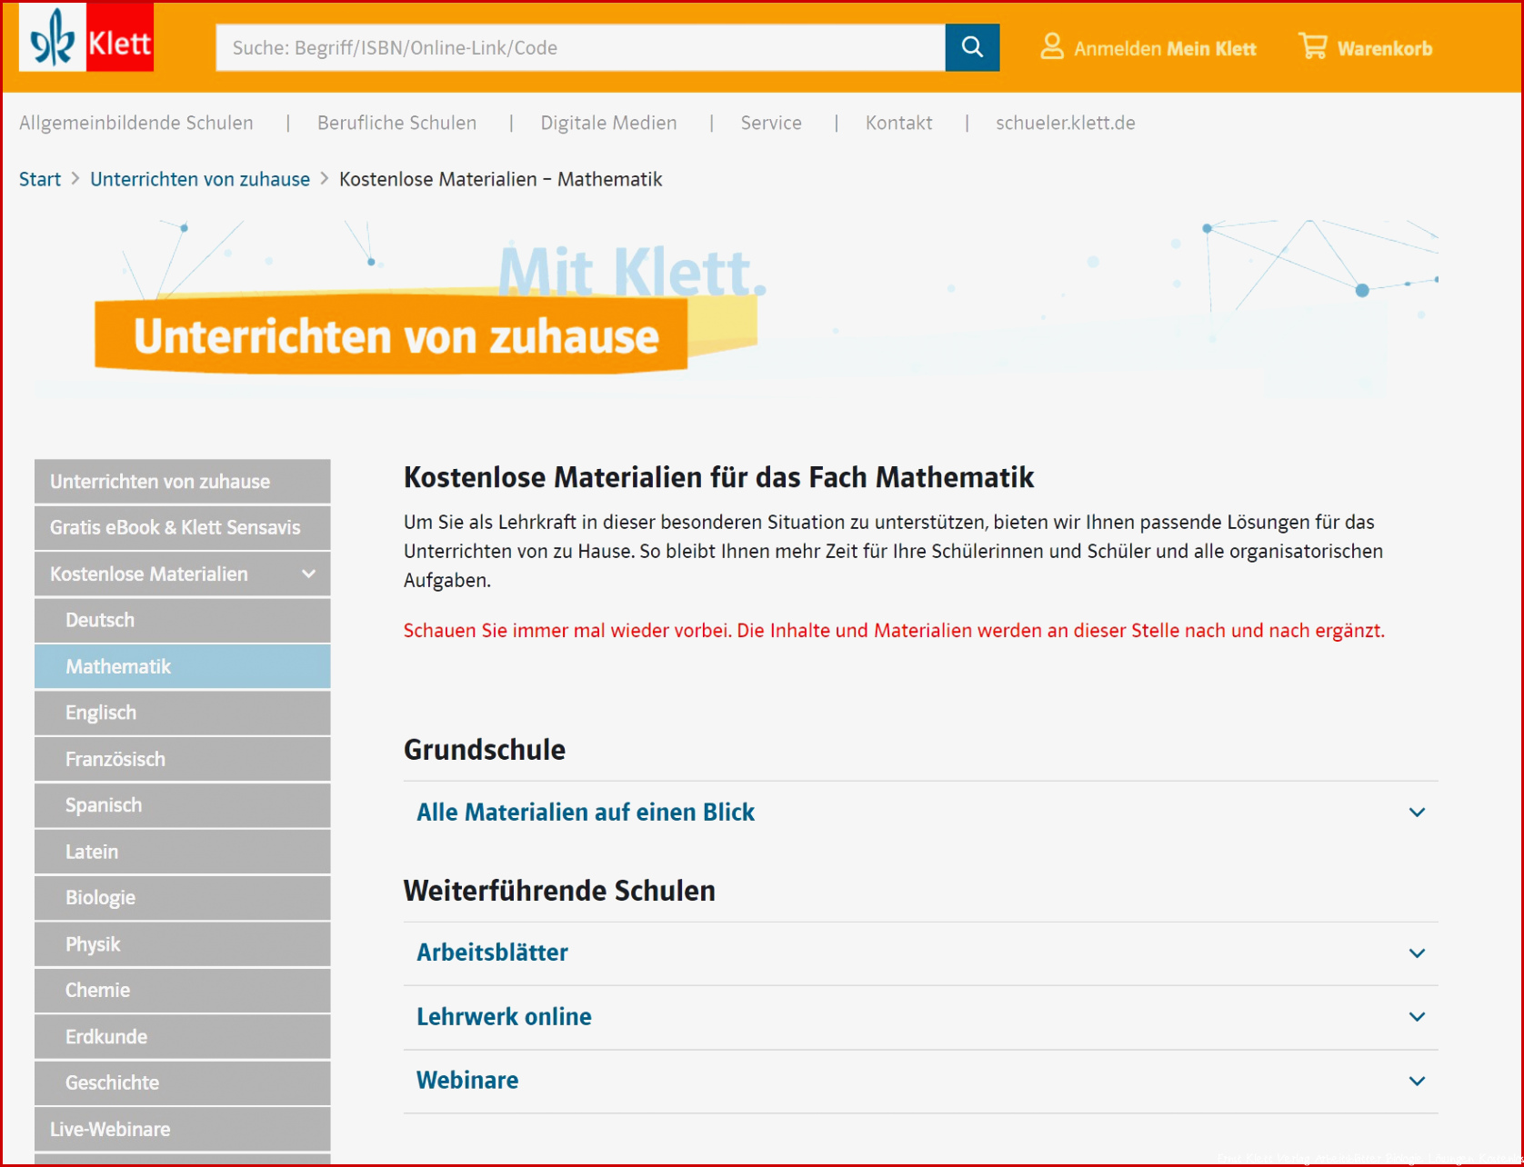This screenshot has height=1167, width=1524.
Task: Select Spanisch in the sidebar
Action: tap(182, 805)
